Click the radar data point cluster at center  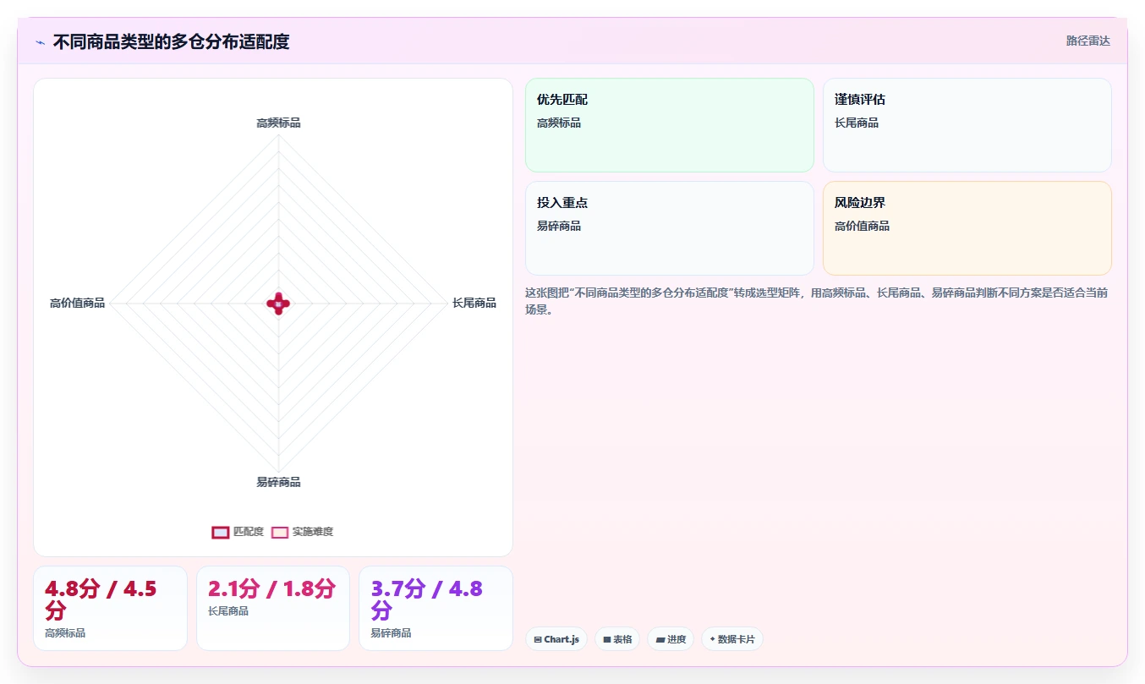coord(278,303)
